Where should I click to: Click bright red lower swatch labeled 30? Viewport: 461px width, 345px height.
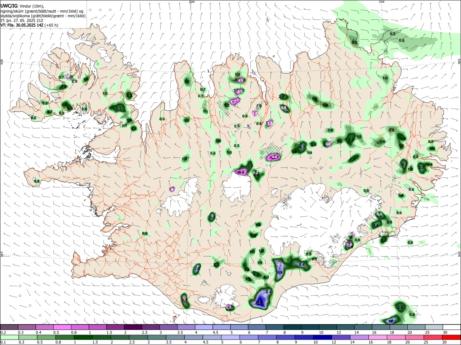[452, 337]
